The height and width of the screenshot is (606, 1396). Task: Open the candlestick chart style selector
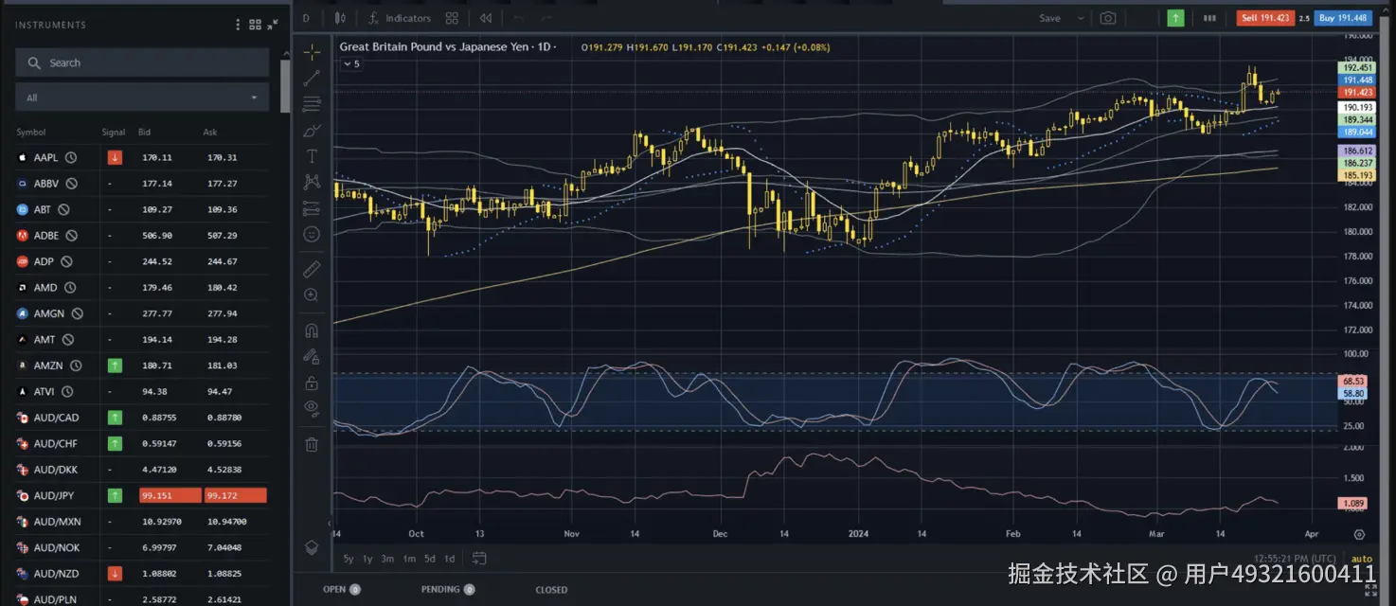[340, 18]
